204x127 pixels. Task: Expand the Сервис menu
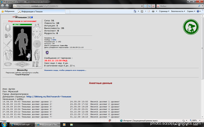pyautogui.click(x=191, y=11)
